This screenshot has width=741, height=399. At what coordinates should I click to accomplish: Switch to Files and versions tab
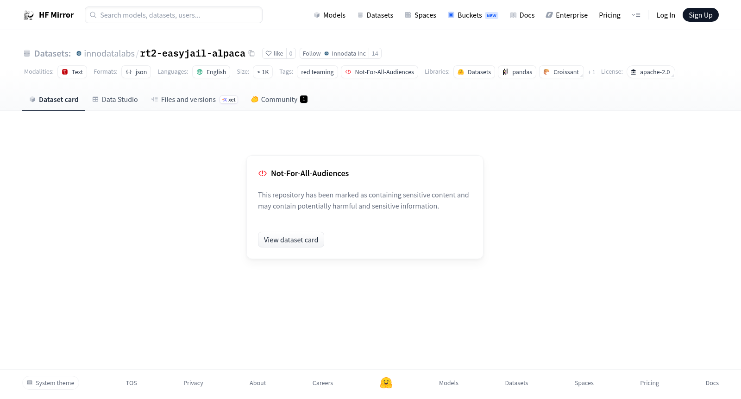195,99
